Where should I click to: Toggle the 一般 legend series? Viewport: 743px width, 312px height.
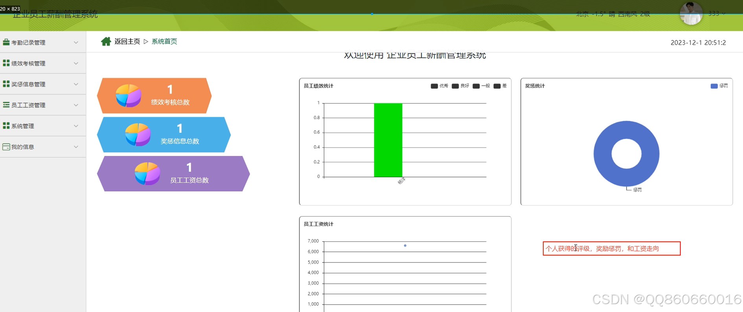pos(481,86)
